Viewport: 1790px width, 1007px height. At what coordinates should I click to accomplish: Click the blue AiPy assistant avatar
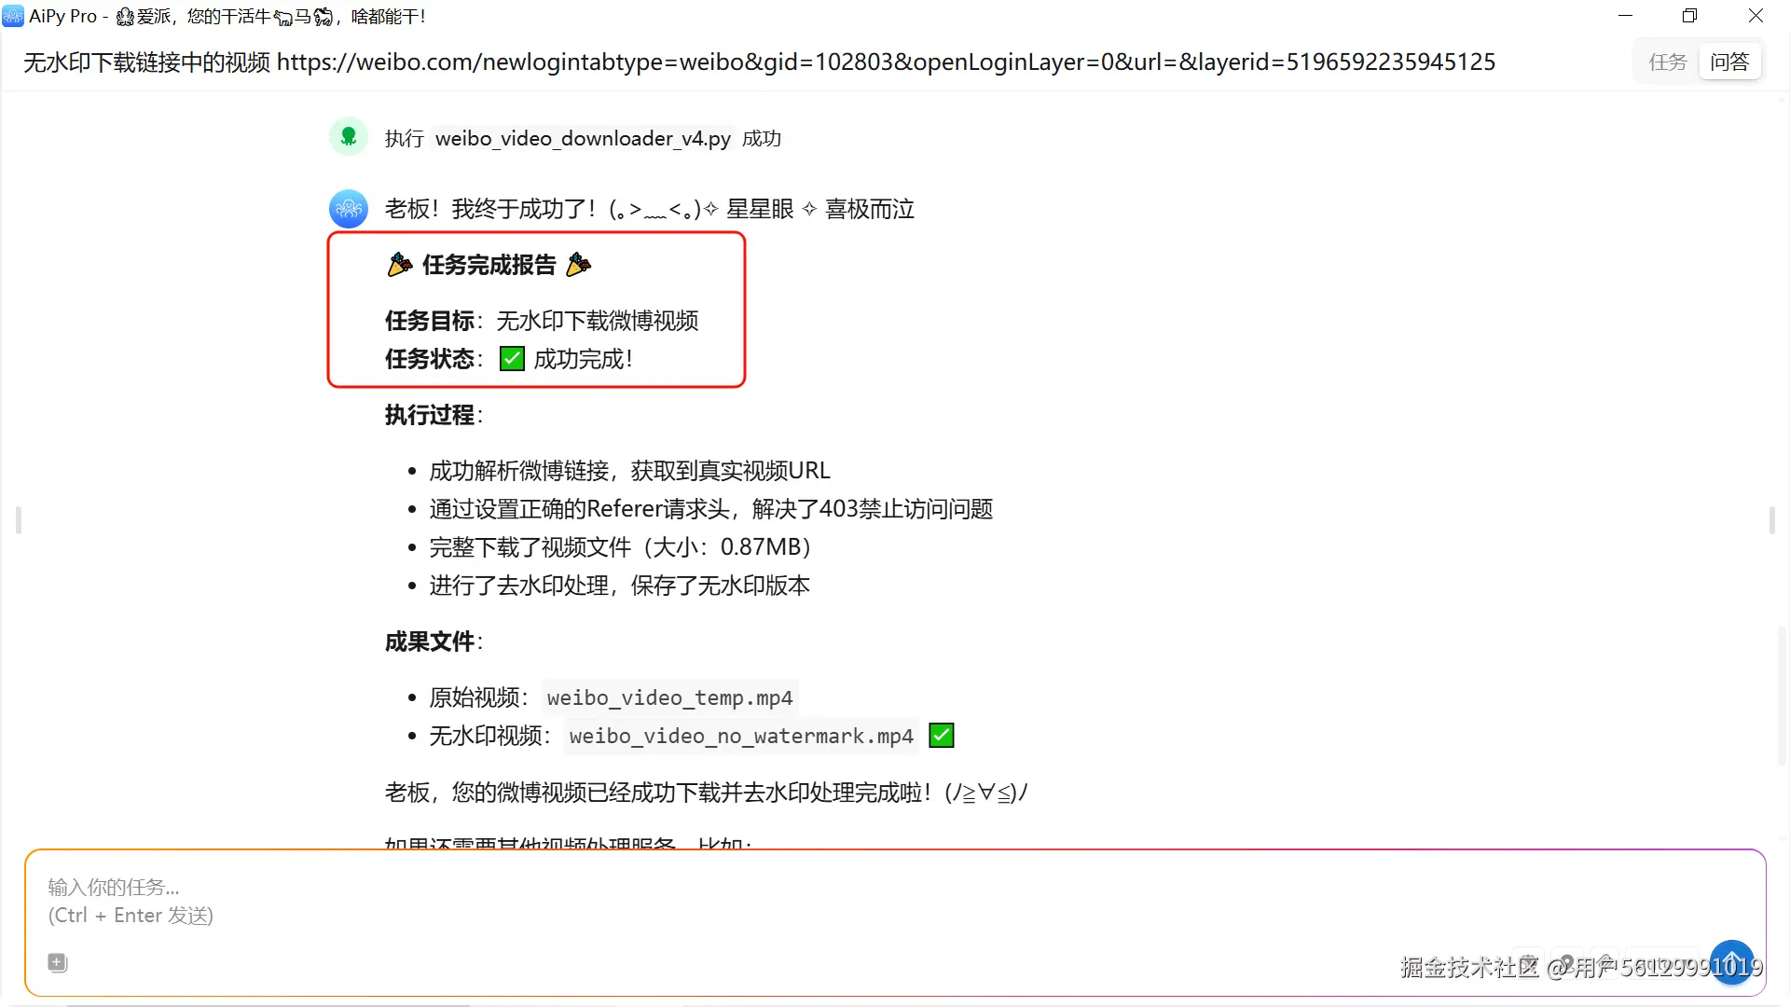point(349,209)
